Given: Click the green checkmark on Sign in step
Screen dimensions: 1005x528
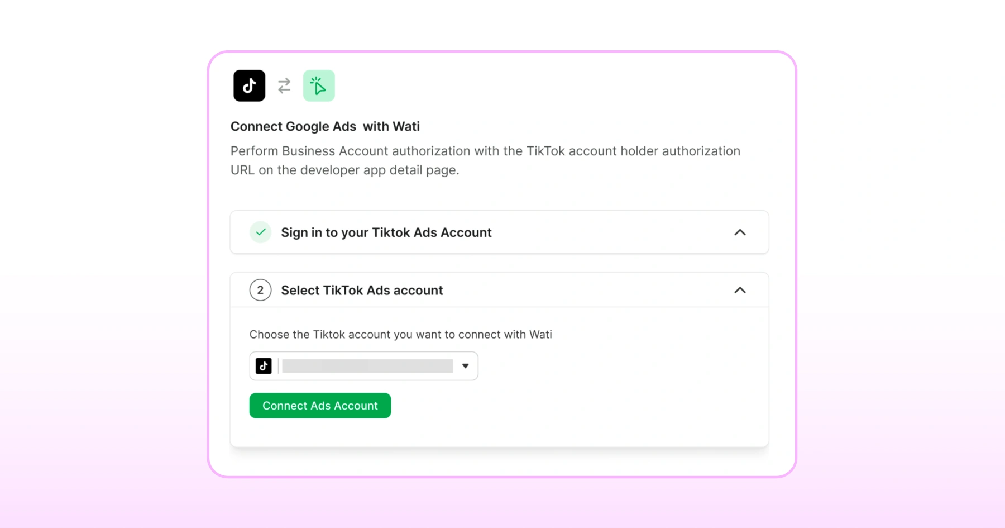Looking at the screenshot, I should point(260,232).
